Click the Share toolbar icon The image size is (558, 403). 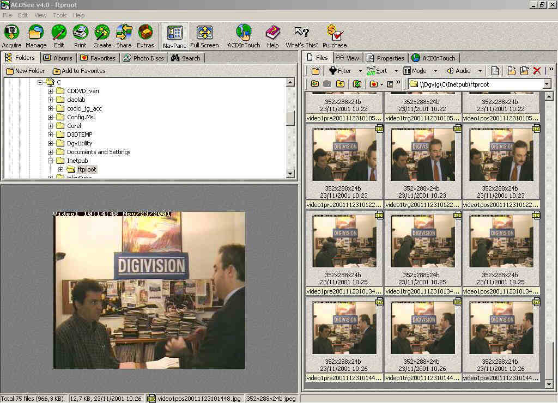124,36
